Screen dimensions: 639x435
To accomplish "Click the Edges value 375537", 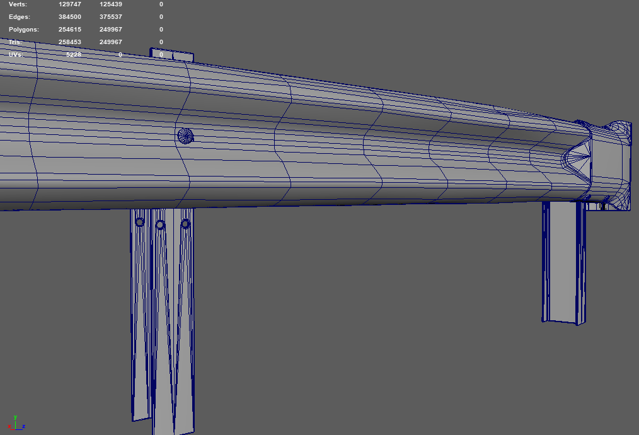I will pos(111,17).
